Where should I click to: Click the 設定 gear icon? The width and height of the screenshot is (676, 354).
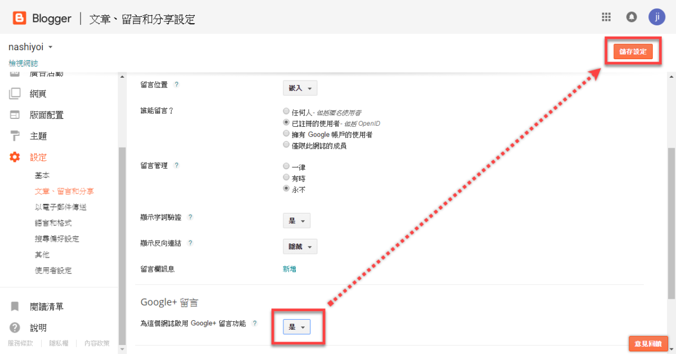coord(15,157)
